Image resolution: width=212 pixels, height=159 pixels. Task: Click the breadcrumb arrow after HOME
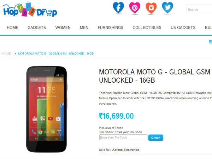click(x=15, y=54)
